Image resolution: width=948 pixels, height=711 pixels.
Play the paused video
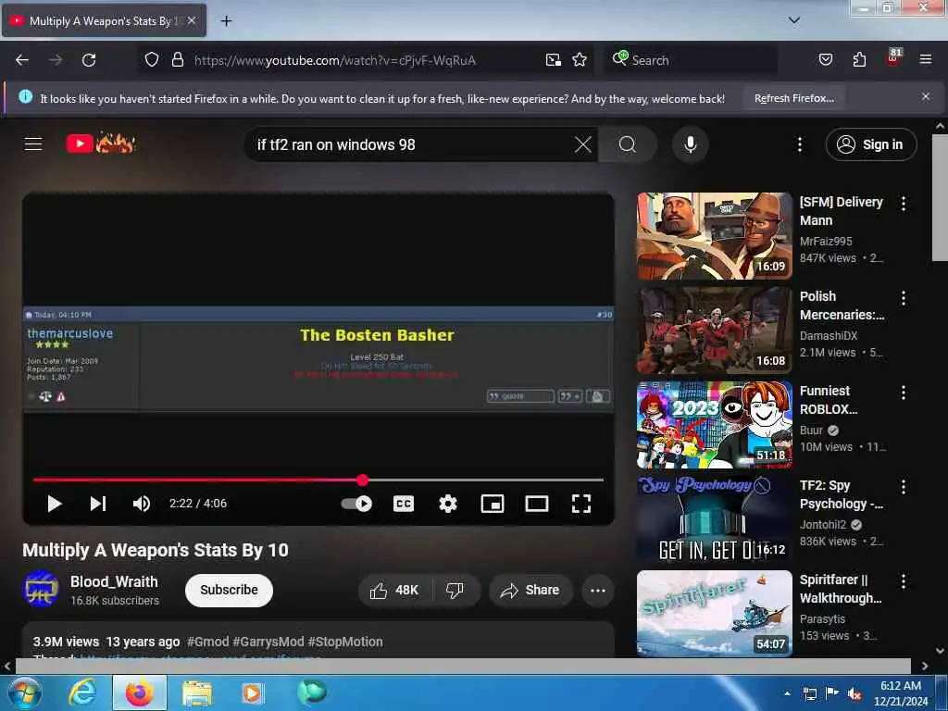coord(55,504)
